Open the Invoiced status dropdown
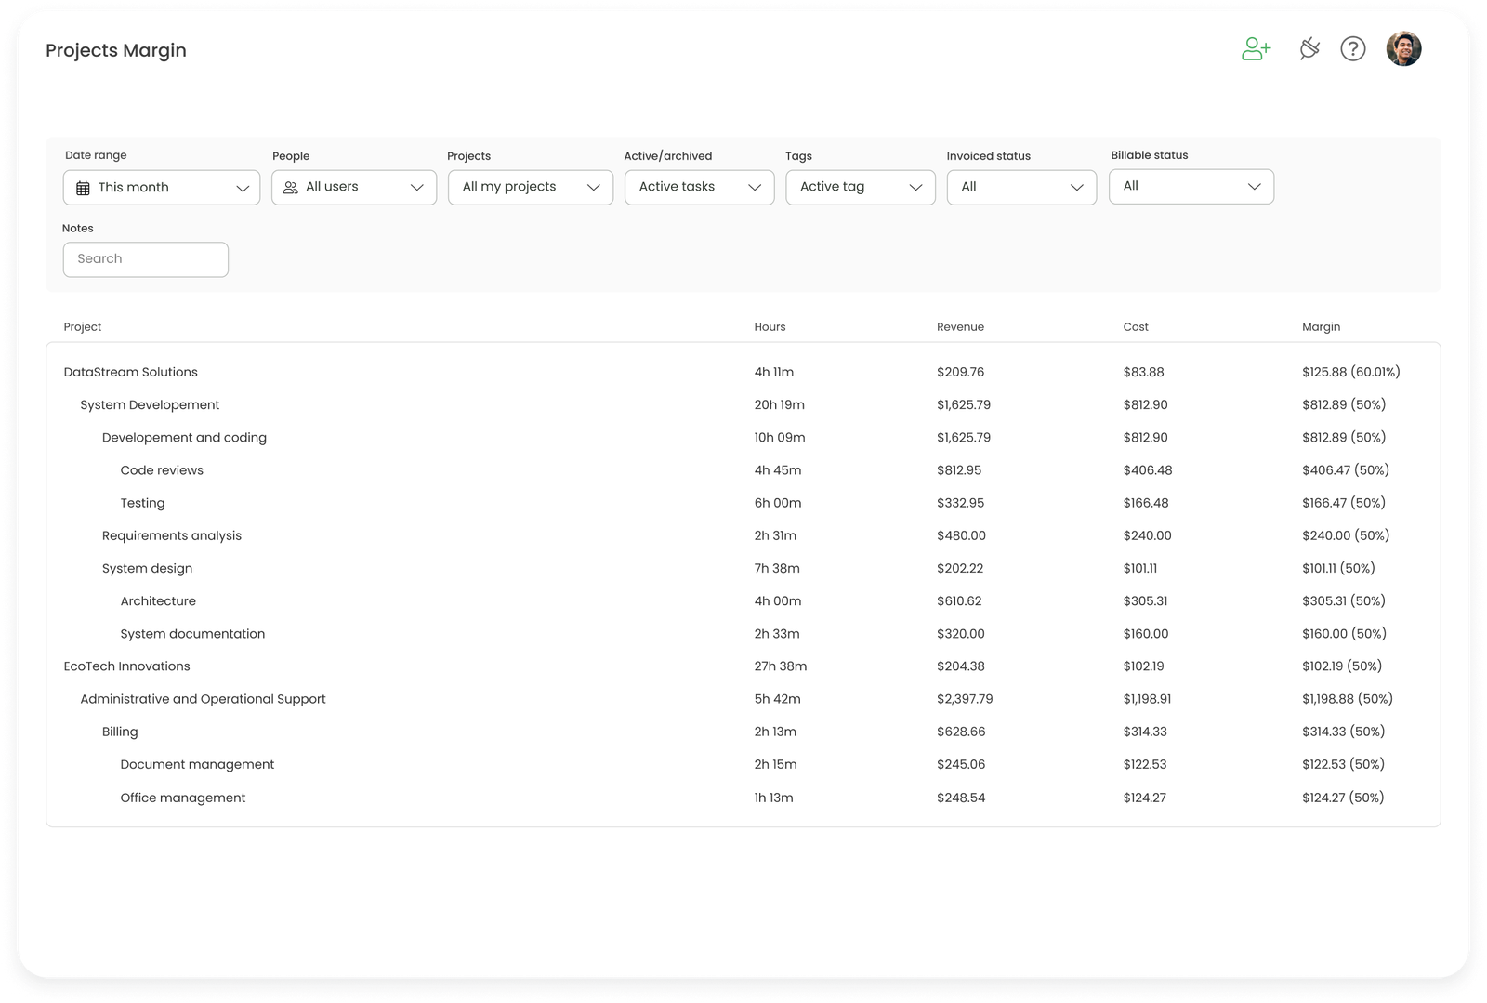This screenshot has height=1003, width=1487. [x=1020, y=187]
